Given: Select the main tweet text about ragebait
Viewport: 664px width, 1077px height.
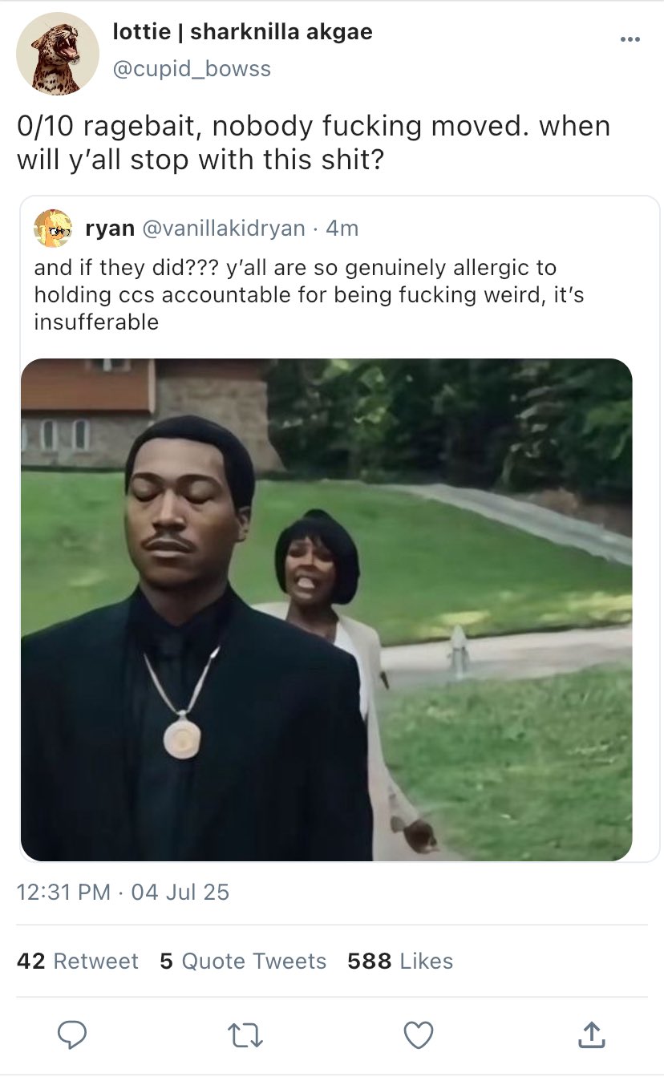Looking at the screenshot, I should [314, 142].
